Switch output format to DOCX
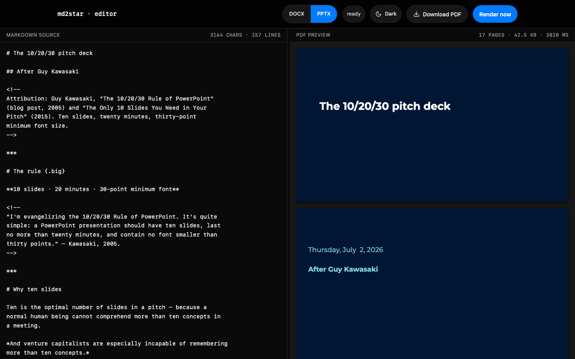This screenshot has height=359, width=575. (297, 14)
